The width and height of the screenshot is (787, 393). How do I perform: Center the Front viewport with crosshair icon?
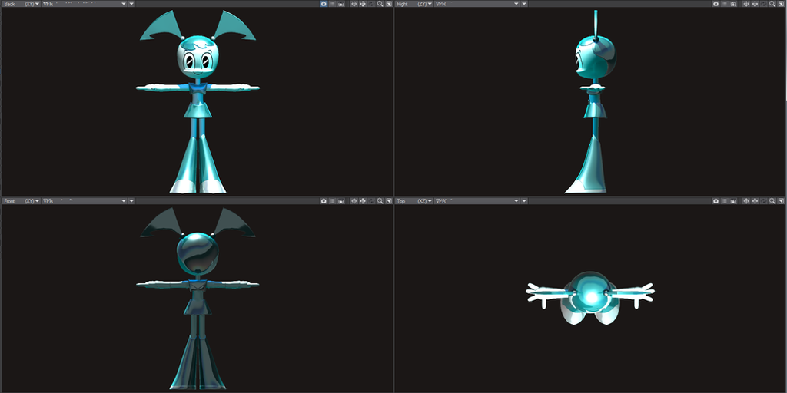click(x=354, y=200)
